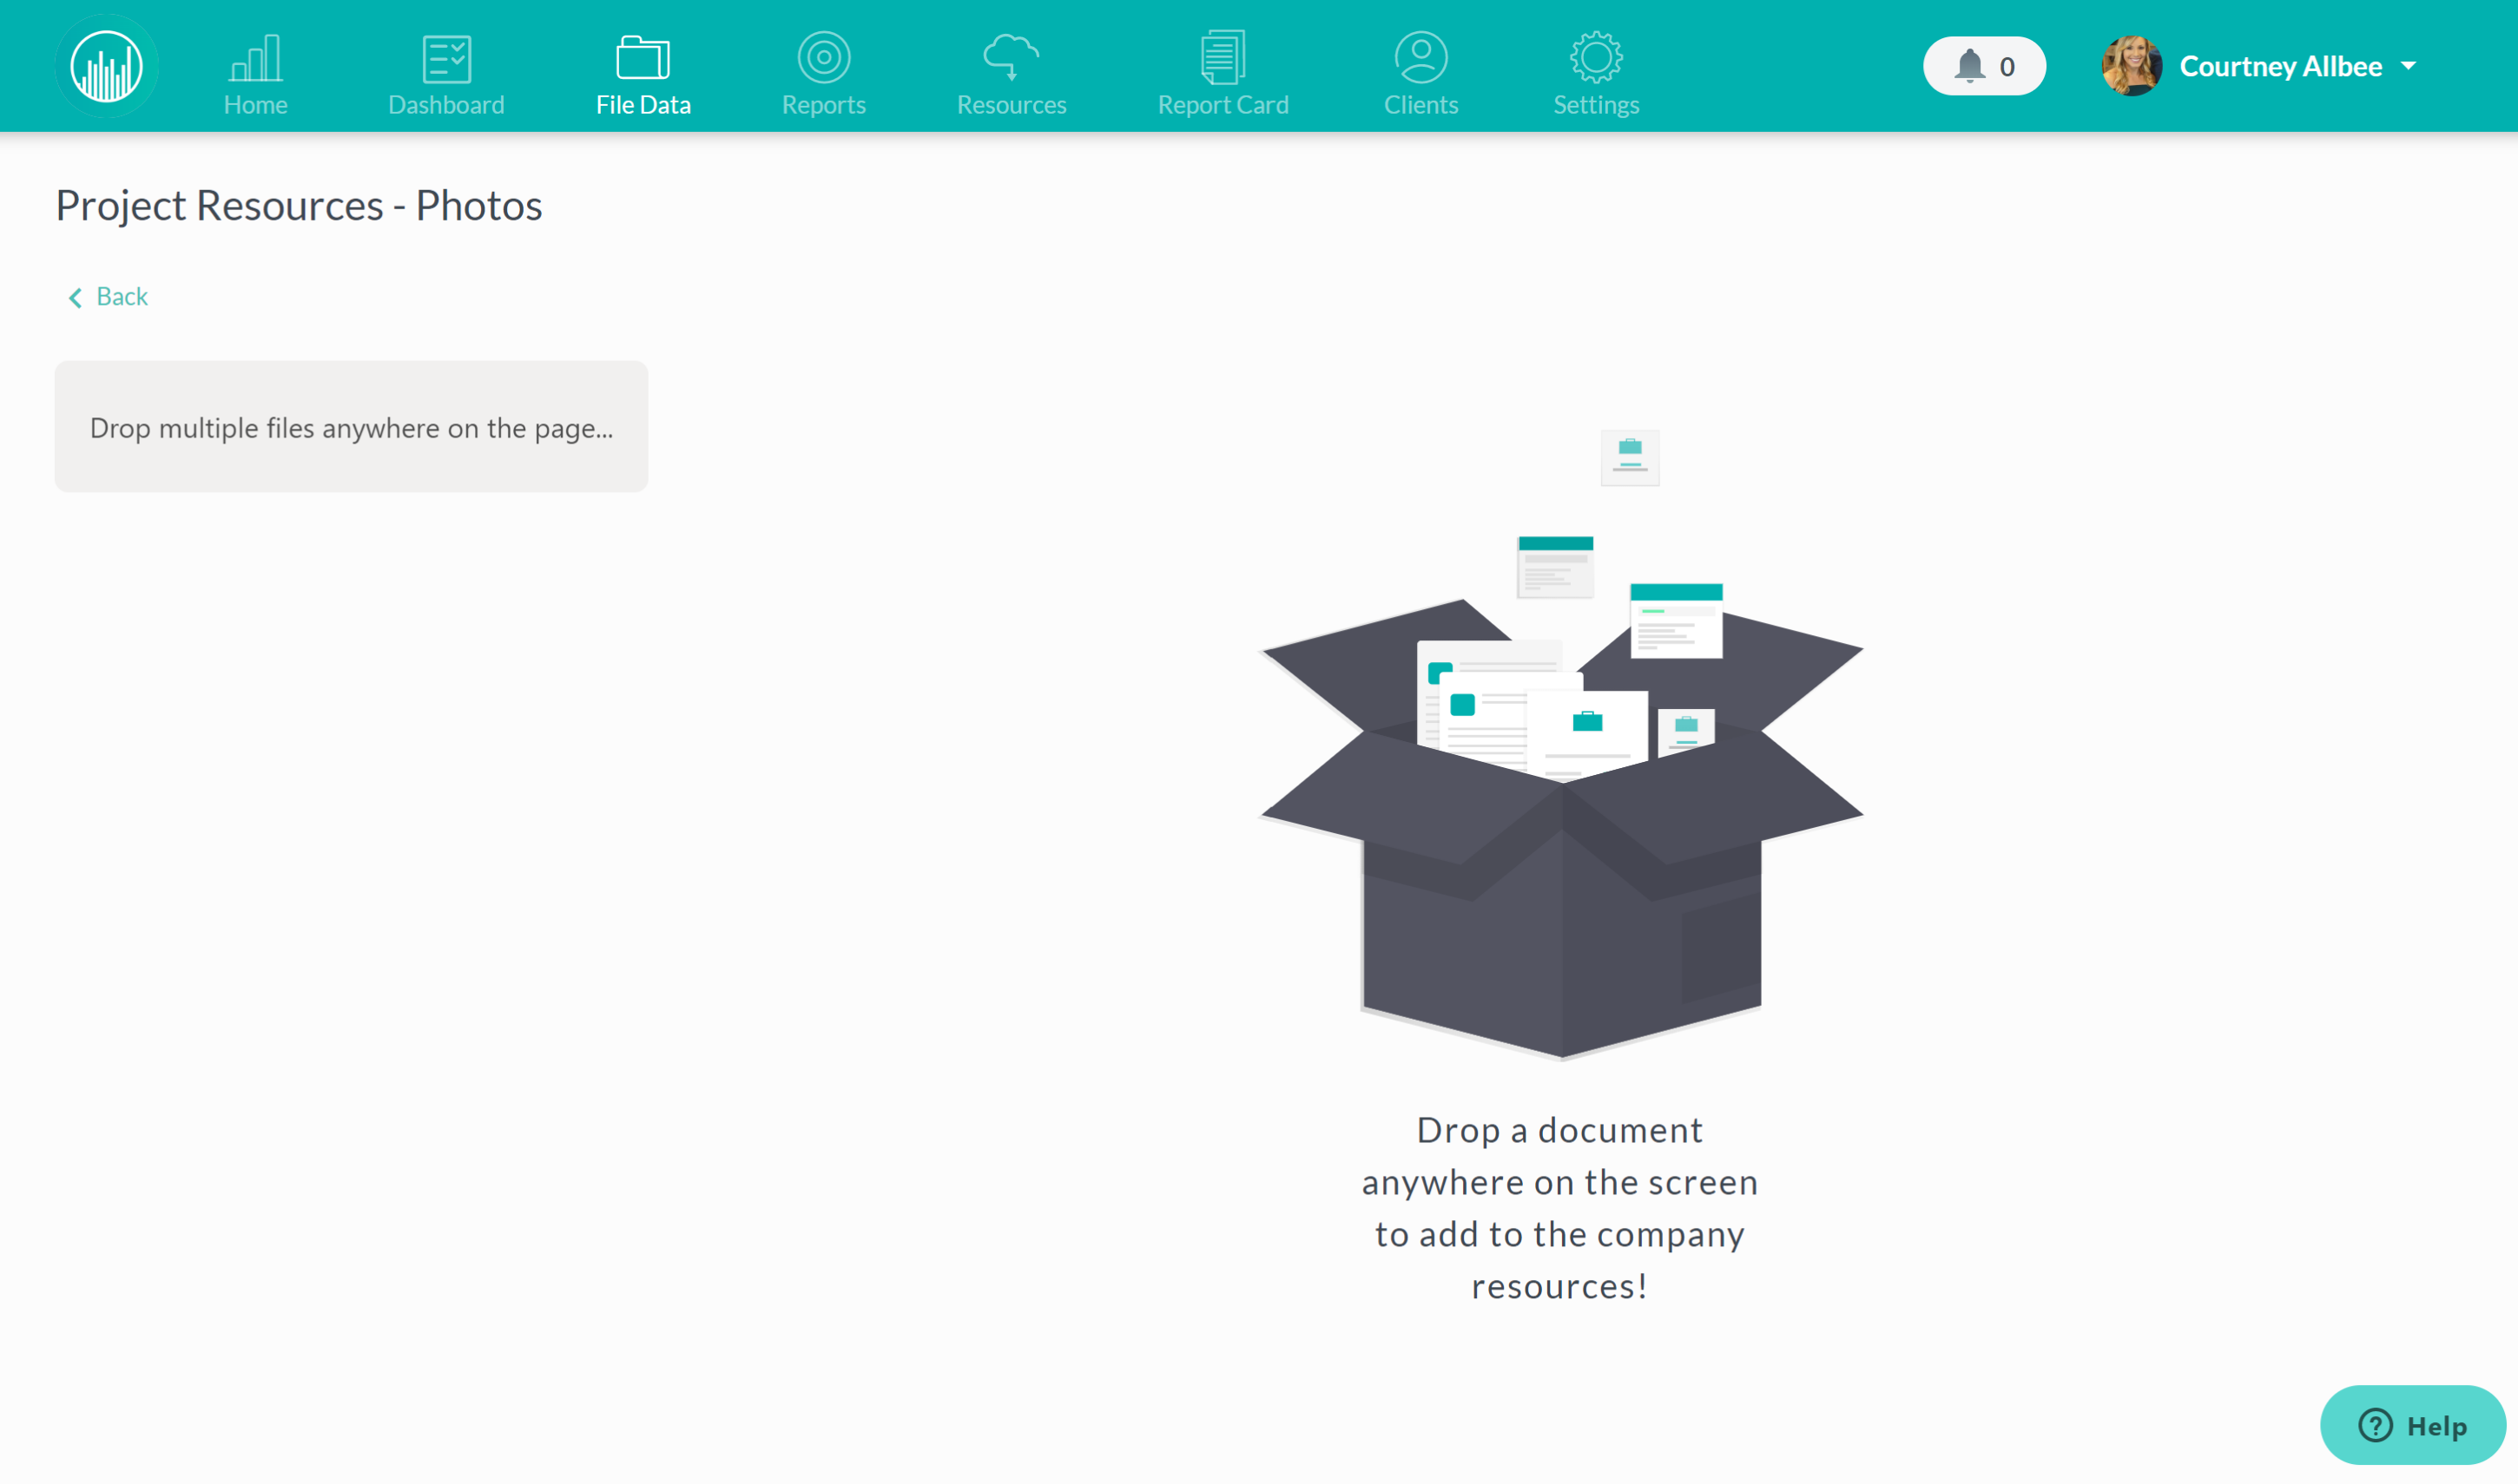This screenshot has height=1484, width=2518.
Task: Click the circular app logo in the navbar
Action: (106, 66)
